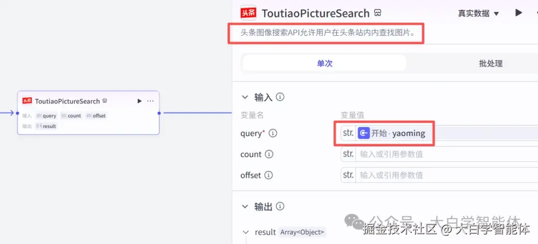Collapse the 输入 section

(245, 97)
